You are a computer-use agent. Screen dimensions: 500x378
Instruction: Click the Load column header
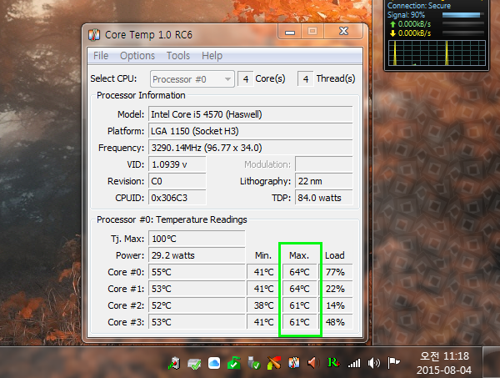pyautogui.click(x=334, y=255)
